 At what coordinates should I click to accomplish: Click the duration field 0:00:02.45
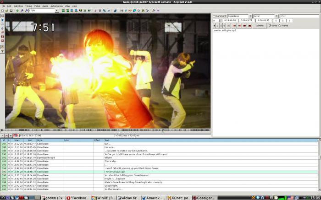point(264,21)
